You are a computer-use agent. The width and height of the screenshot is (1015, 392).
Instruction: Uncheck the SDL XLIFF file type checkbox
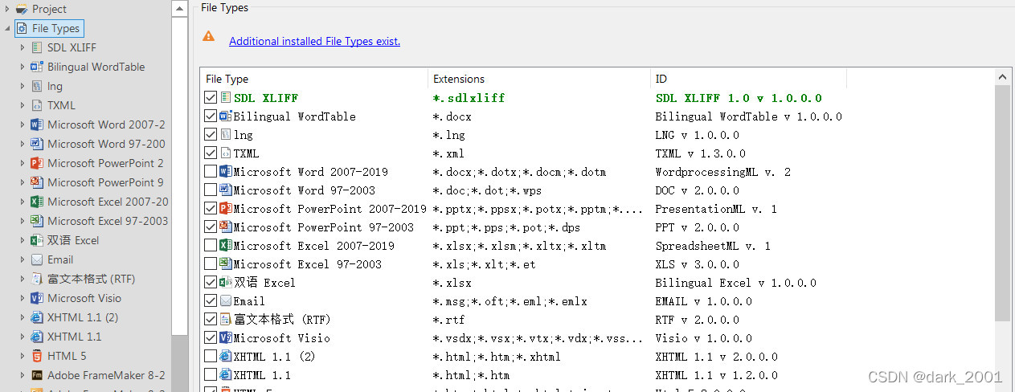pyautogui.click(x=211, y=98)
